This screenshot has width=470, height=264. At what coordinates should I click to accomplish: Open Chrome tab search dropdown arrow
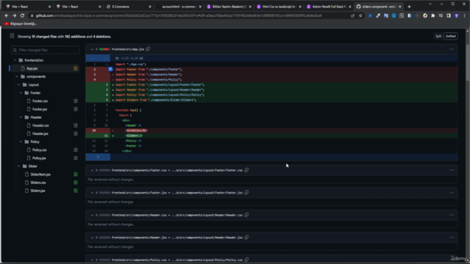[x=430, y=4]
